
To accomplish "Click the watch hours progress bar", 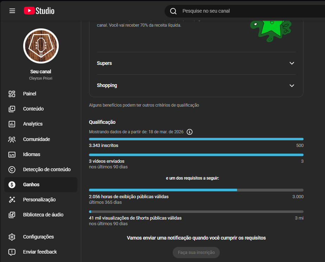I will pos(196,190).
